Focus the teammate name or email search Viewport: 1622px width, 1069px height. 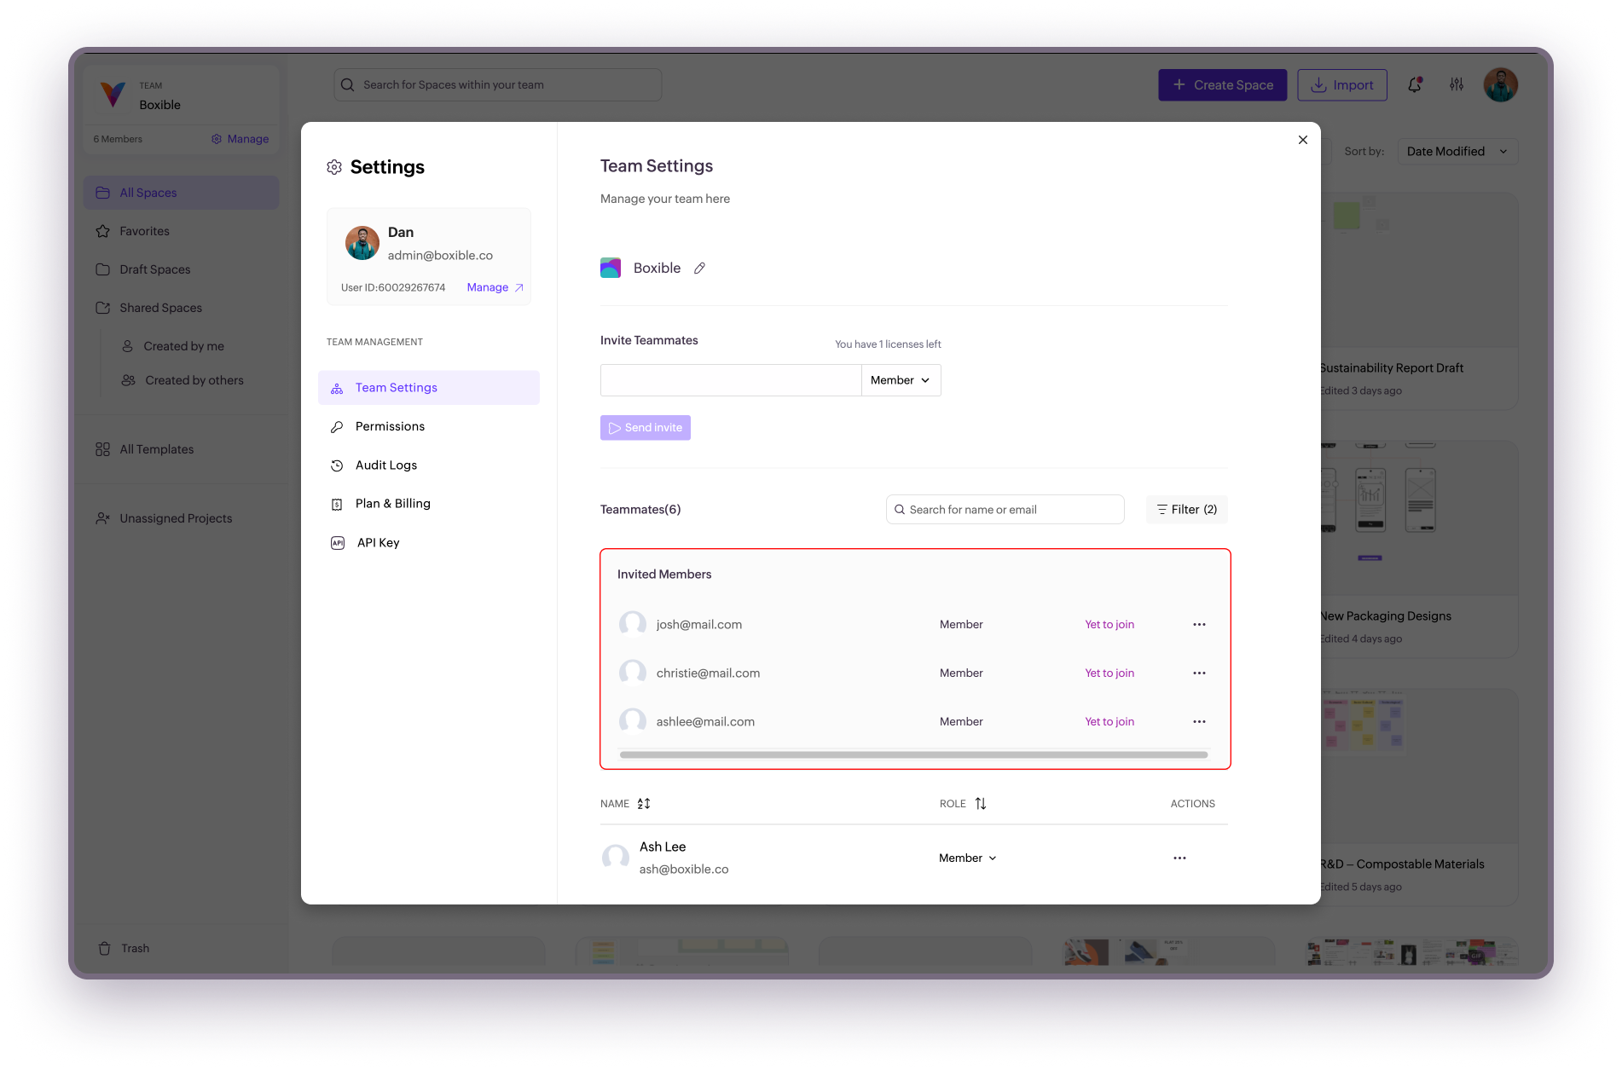click(1006, 510)
